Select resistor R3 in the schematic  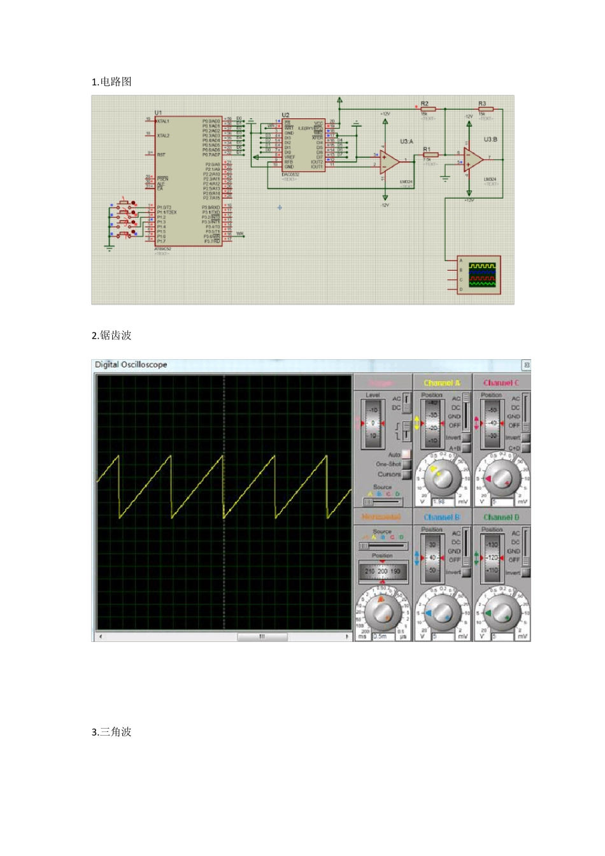coord(486,109)
